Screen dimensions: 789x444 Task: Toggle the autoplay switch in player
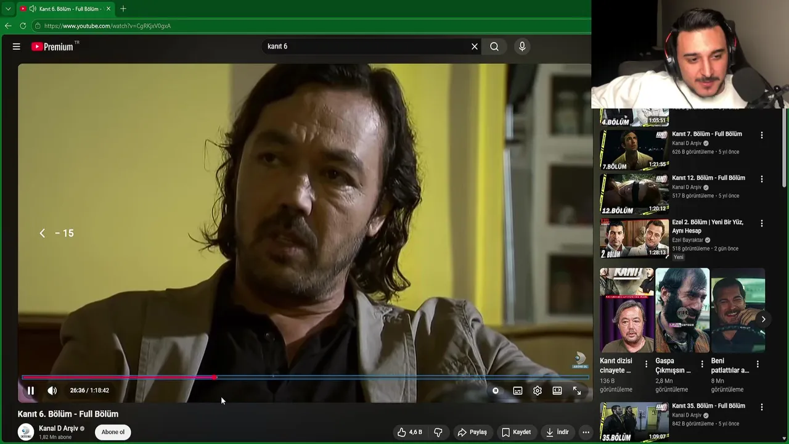(x=496, y=390)
